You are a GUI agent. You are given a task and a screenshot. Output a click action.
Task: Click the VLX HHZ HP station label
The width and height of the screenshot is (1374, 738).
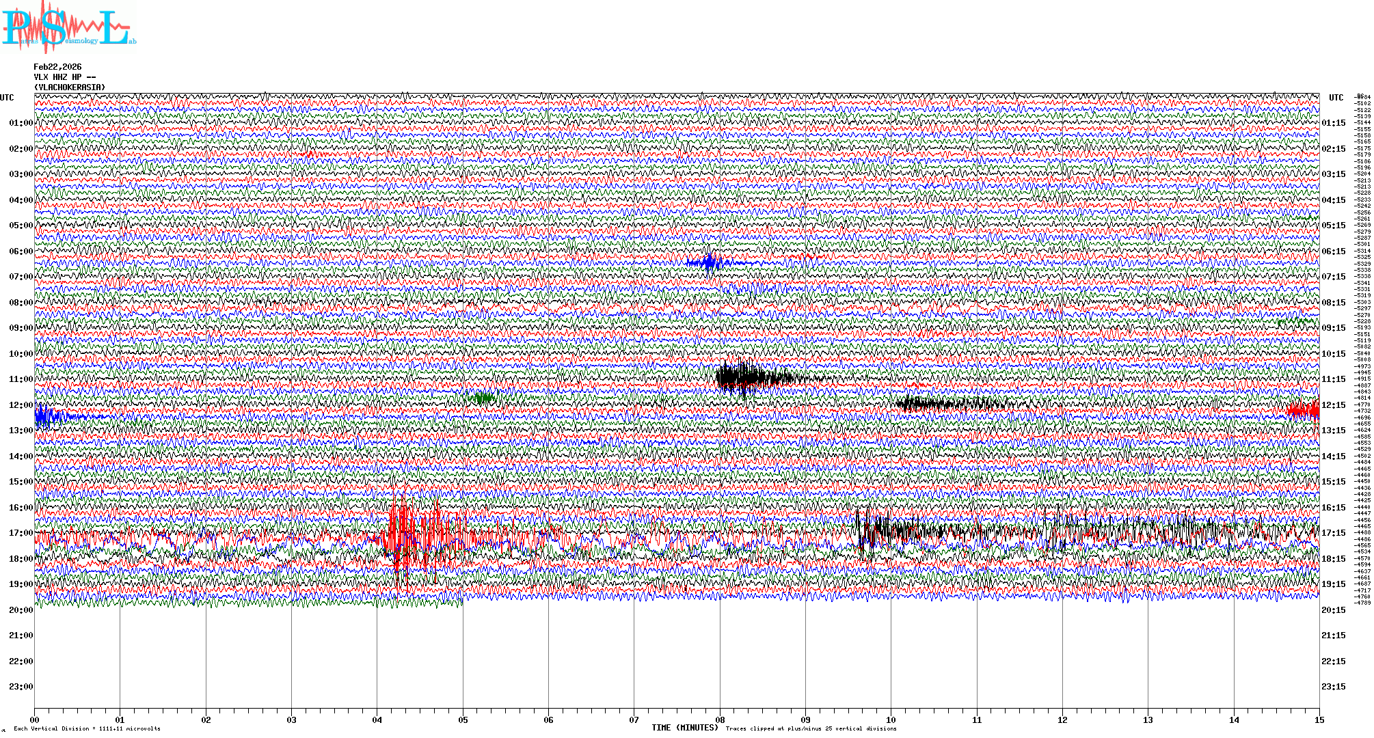[x=64, y=77]
